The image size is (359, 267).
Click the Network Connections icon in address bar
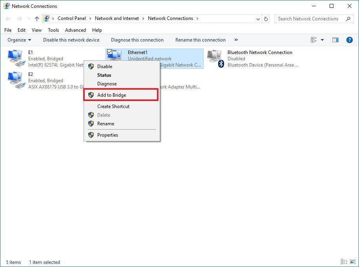pyautogui.click(x=47, y=18)
